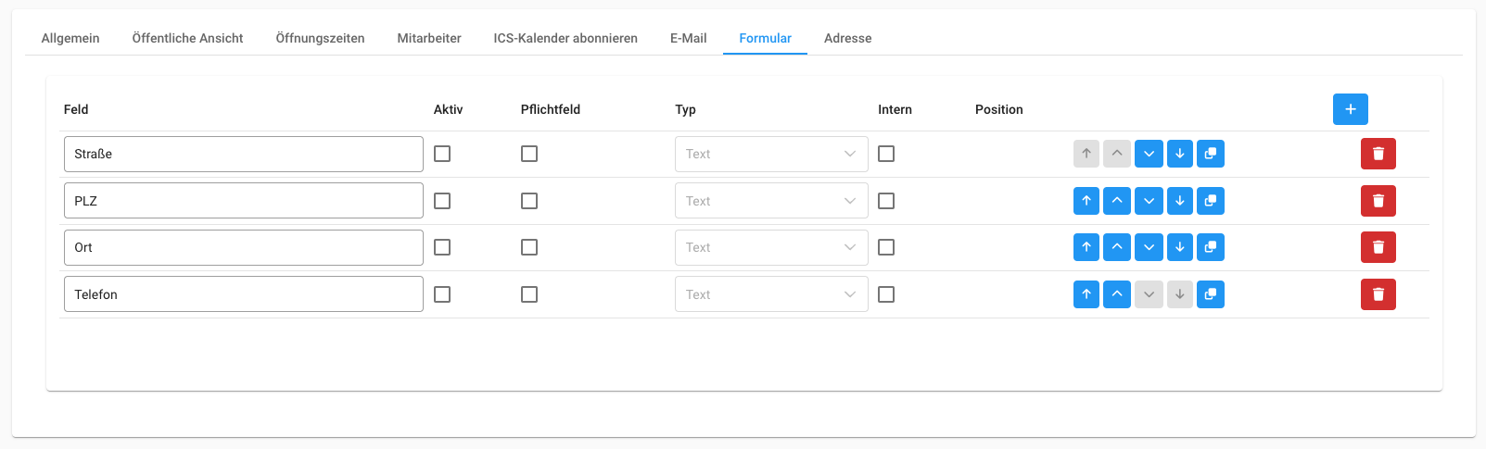Mark PLZ as Pflichtfeld
1486x449 pixels.
tap(529, 201)
